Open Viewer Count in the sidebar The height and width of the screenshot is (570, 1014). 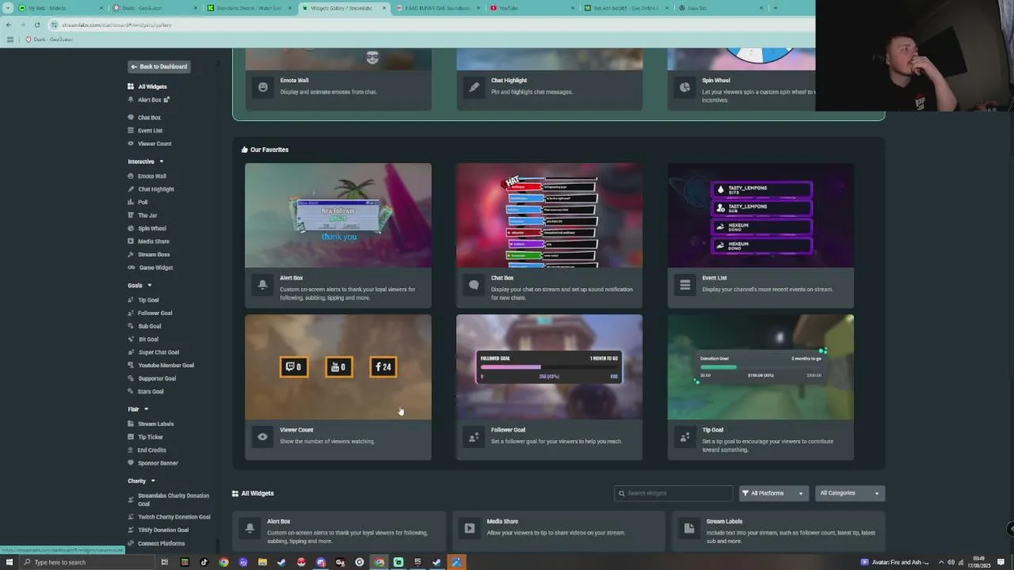tap(149, 143)
